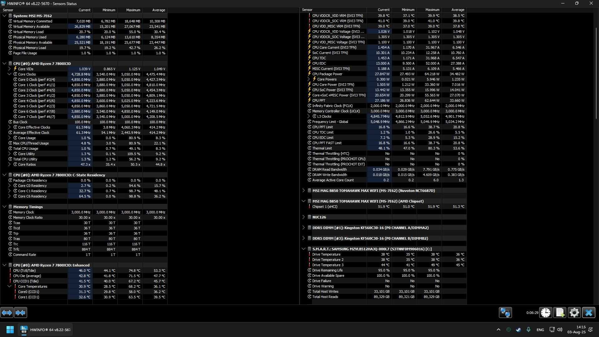Select the Bus Clock row
Image resolution: width=599 pixels, height=337 pixels.
tap(84, 122)
